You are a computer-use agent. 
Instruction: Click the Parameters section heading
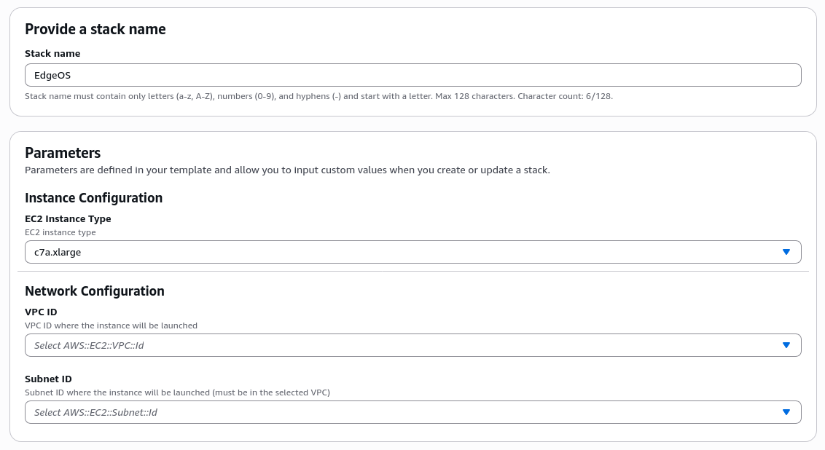(x=63, y=153)
